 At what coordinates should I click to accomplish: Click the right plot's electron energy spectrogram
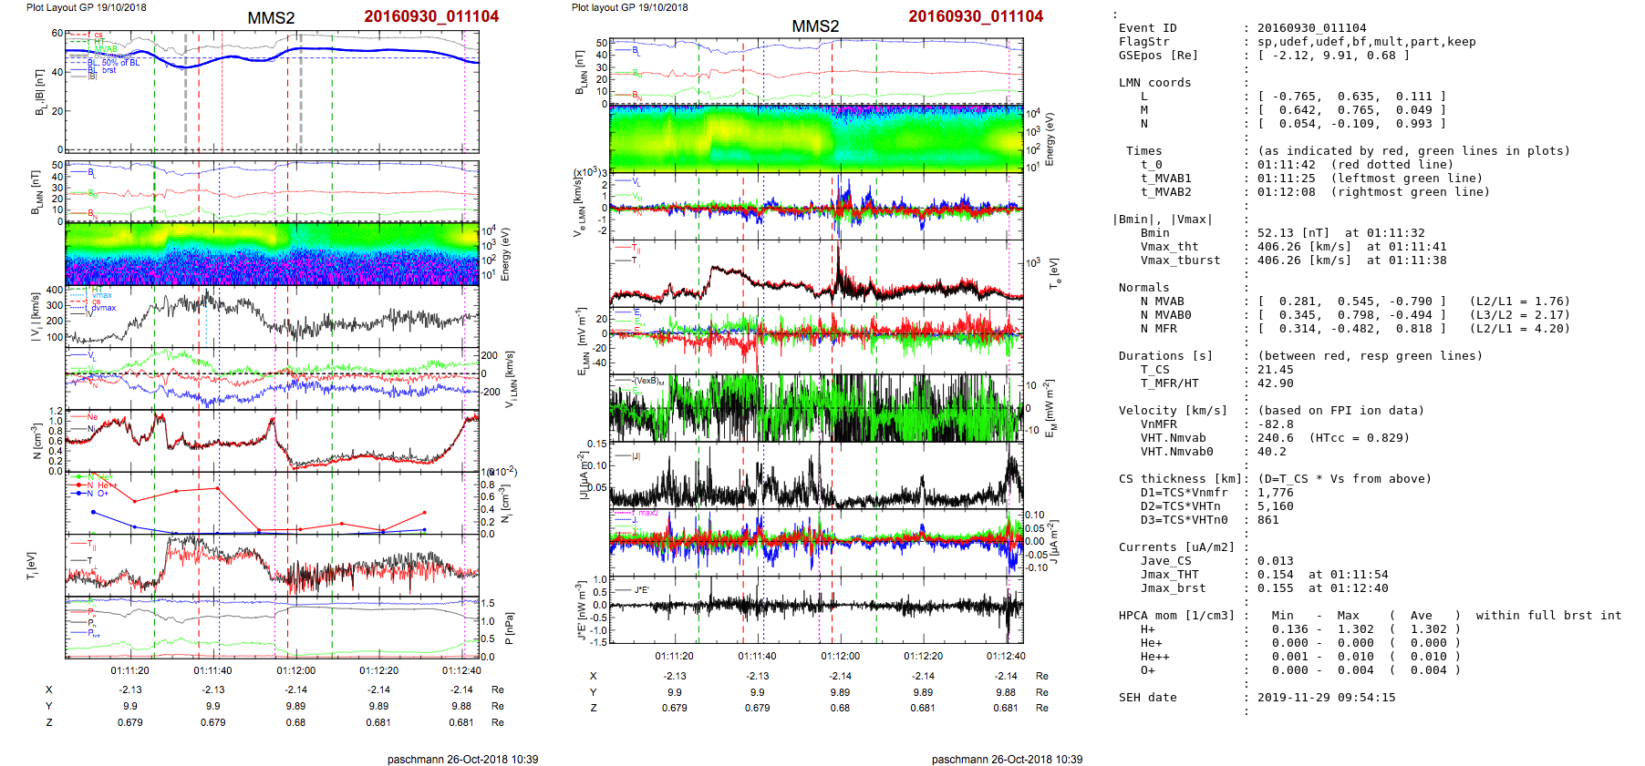(x=815, y=138)
